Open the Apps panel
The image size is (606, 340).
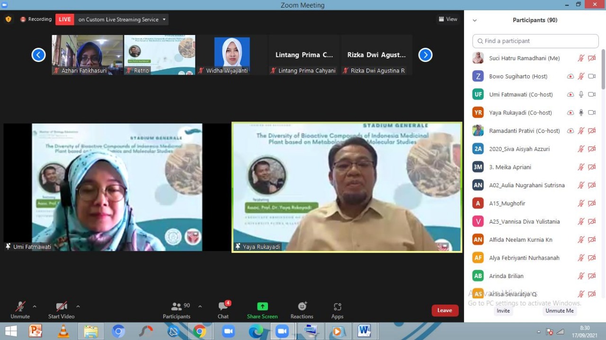point(337,306)
